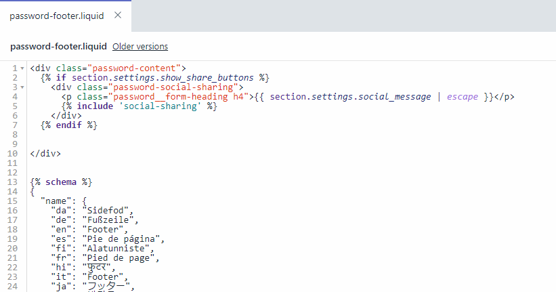Click the "Pie de página" value
Screen dimensions: 556x292
pyautogui.click(x=121, y=239)
